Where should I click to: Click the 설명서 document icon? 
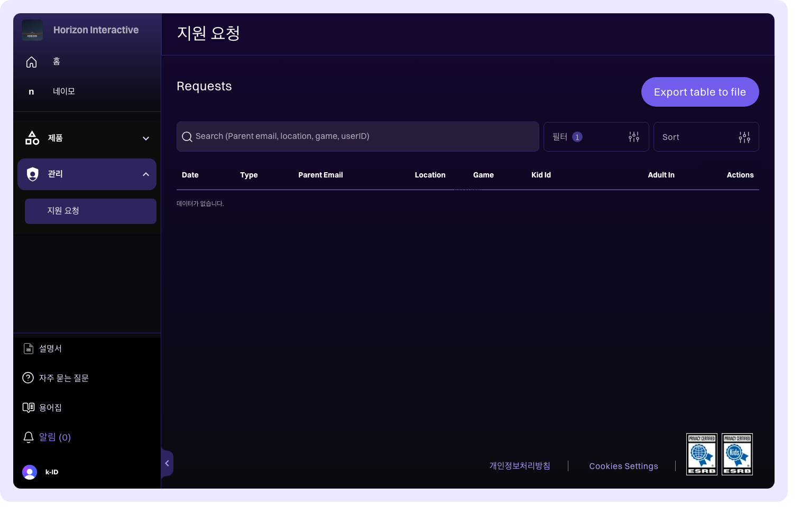click(29, 349)
